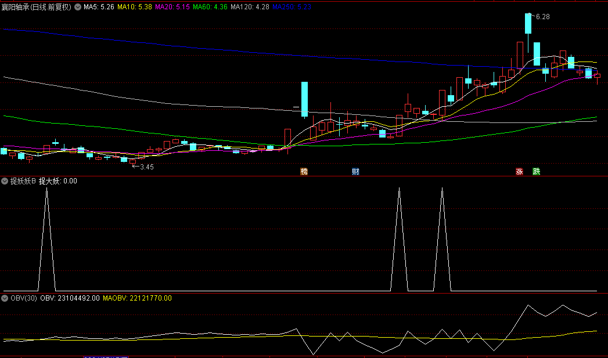
Task: Click the 财 marker icon
Action: coord(355,171)
